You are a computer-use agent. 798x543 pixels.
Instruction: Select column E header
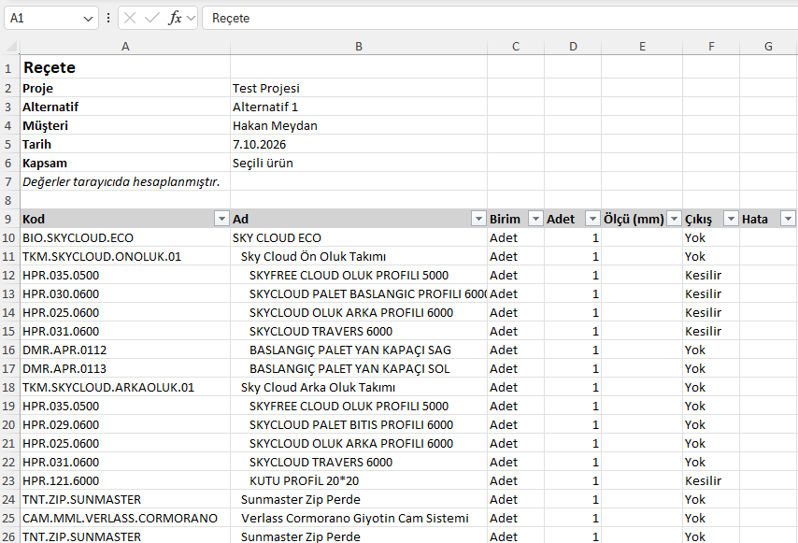click(642, 47)
